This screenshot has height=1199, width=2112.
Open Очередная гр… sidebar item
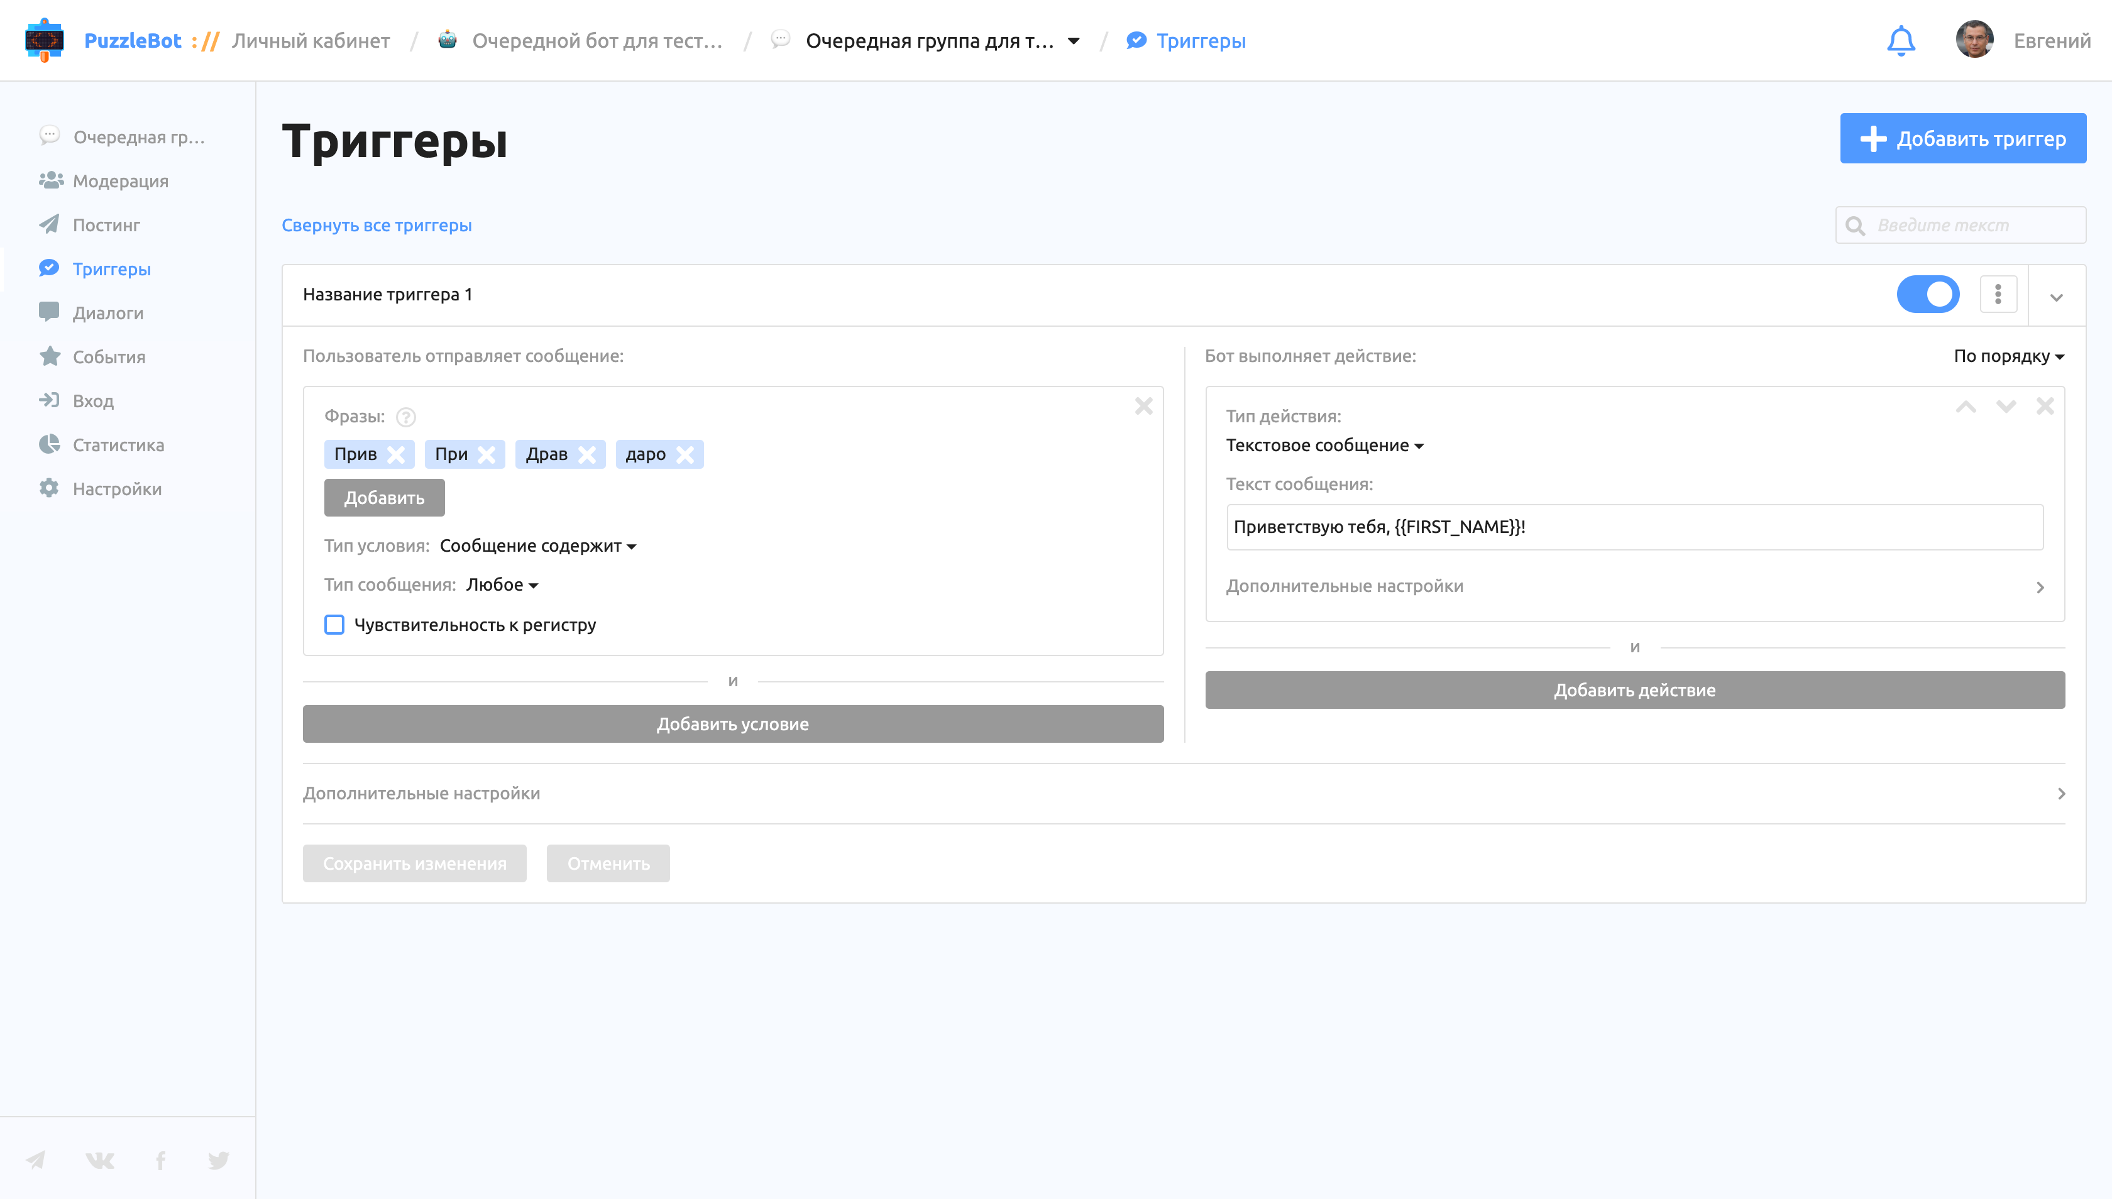pyautogui.click(x=121, y=137)
